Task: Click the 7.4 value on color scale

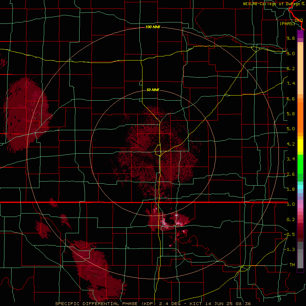Action: coord(291,84)
